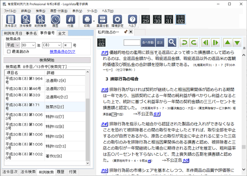The image size is (247, 176).
Task: Click the article number input field
Action: pos(132,43)
